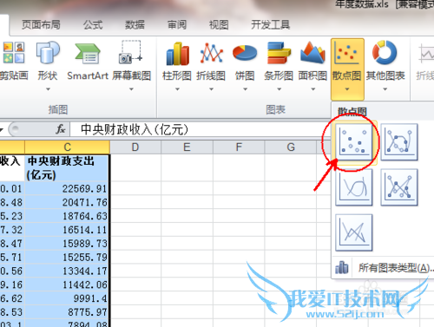Open the name box dropdown arrow
Screen dimensions: 434x327
click(x=2, y=129)
